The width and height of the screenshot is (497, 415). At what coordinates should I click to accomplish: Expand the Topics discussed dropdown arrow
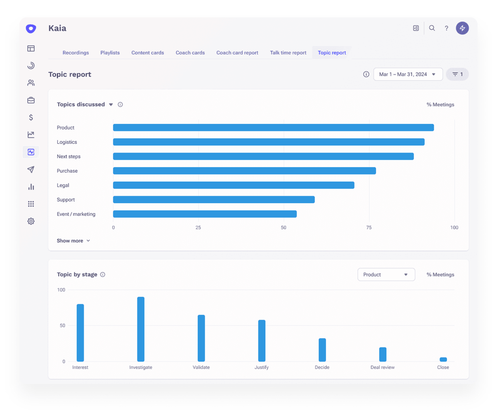pyautogui.click(x=111, y=104)
